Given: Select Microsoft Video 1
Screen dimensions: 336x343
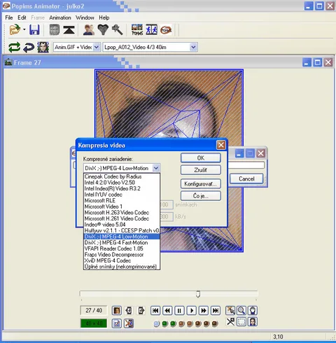Looking at the screenshot, I should (x=122, y=206).
